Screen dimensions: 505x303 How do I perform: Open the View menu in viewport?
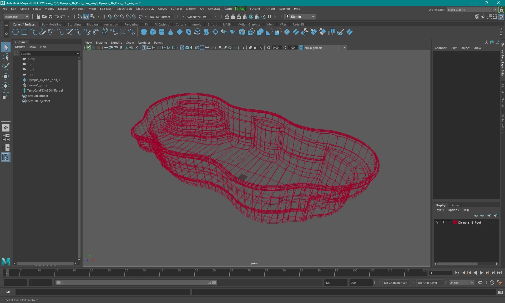point(88,43)
